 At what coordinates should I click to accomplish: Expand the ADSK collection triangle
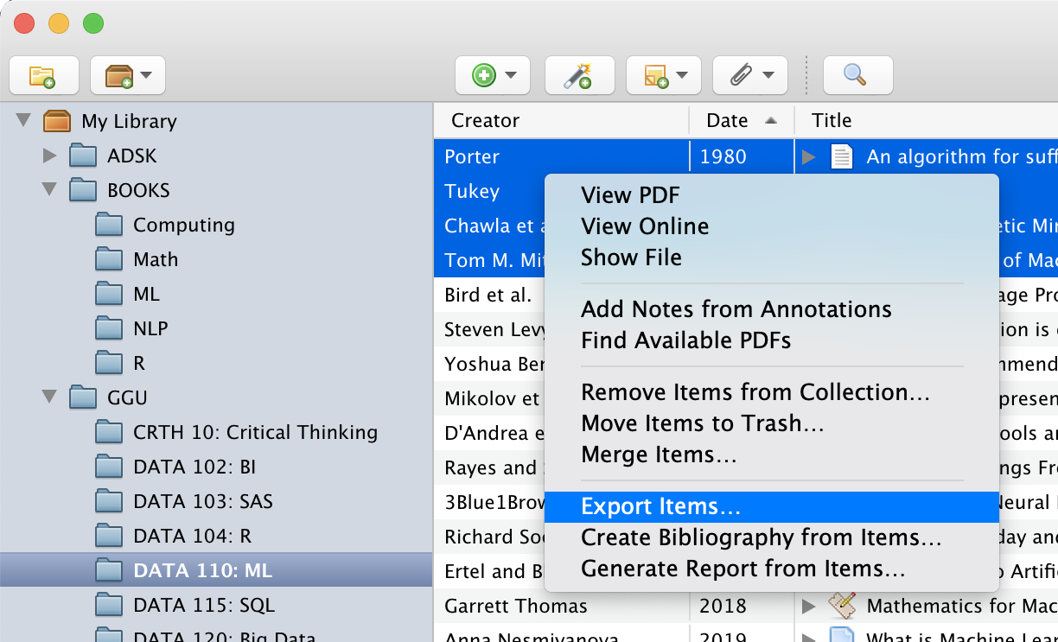click(50, 156)
